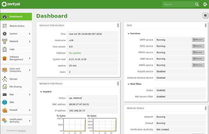The image size is (209, 134).
Task: Select the IP address 192.168.20.73
Action: (x=77, y=111)
